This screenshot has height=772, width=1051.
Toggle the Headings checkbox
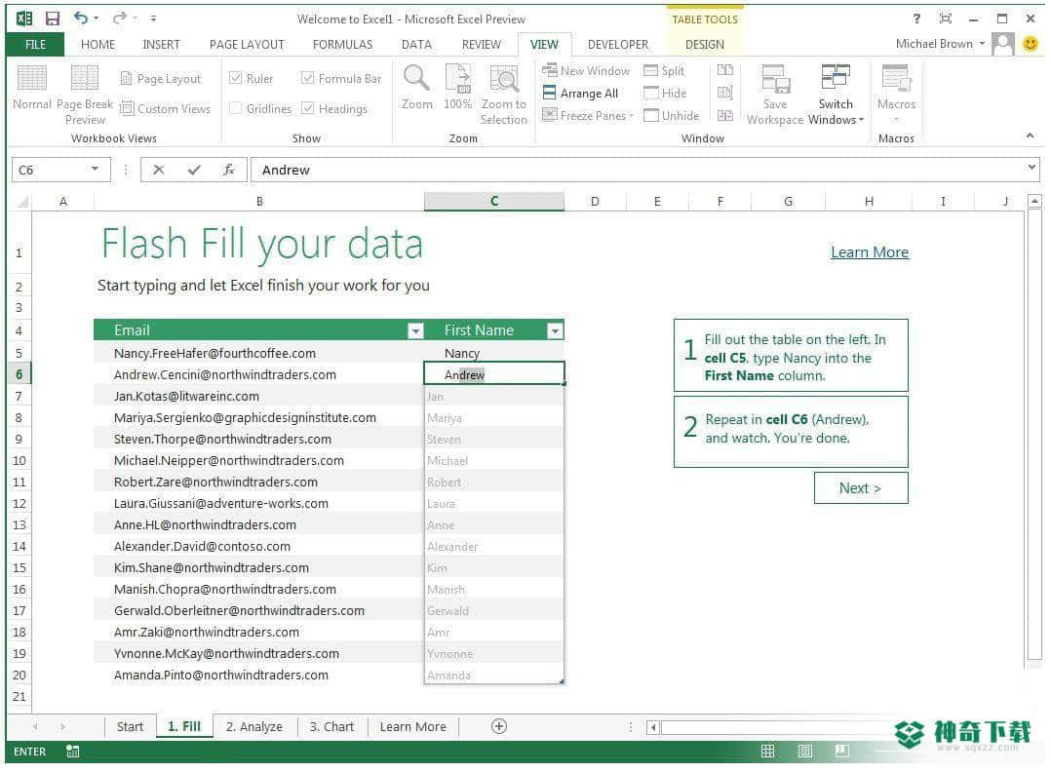coord(308,108)
